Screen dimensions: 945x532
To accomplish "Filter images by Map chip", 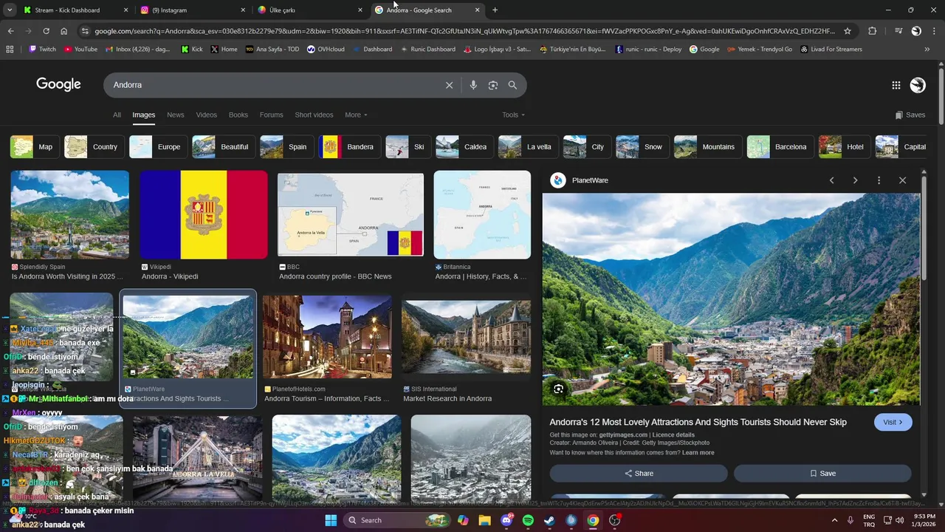I will click(34, 147).
